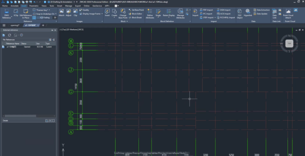Expand the Single attribute edit dropdown
The image size is (305, 156).
(158, 17)
